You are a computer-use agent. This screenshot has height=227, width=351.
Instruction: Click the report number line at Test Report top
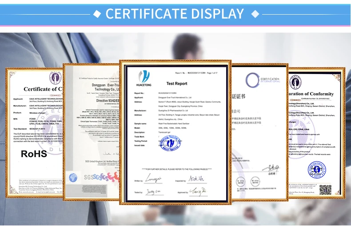[x=196, y=73]
